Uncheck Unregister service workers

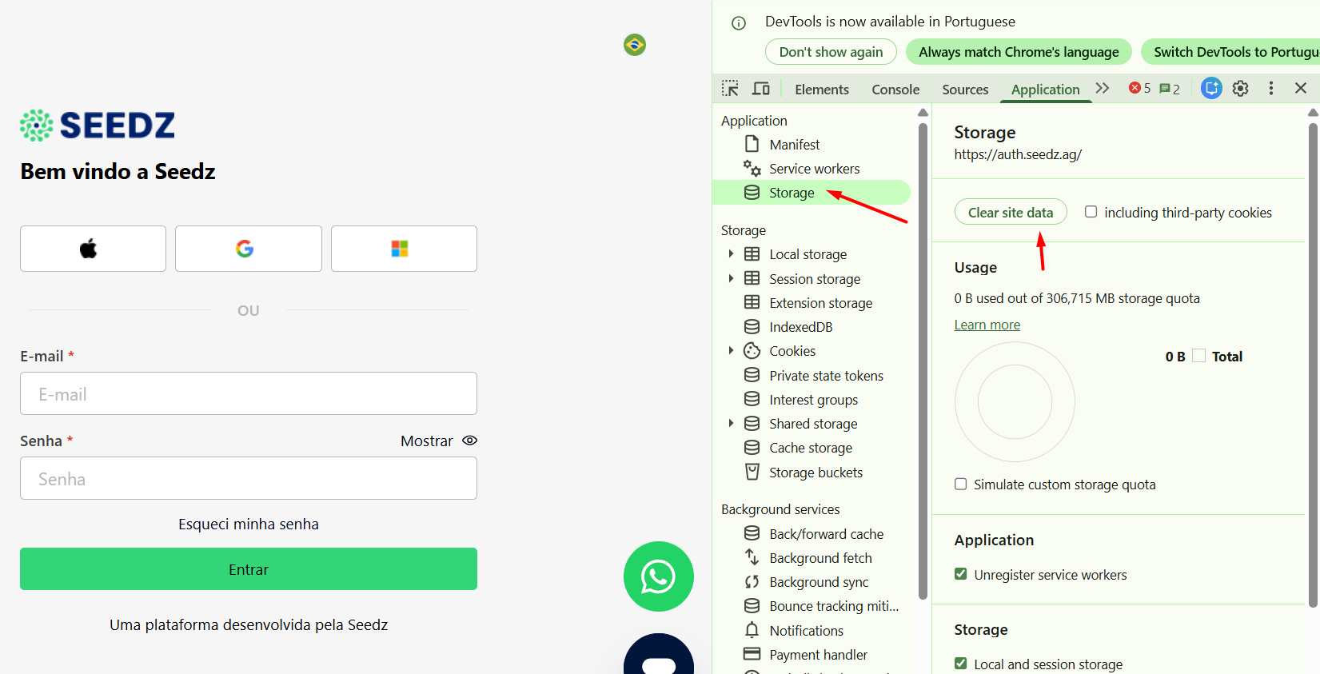click(961, 574)
